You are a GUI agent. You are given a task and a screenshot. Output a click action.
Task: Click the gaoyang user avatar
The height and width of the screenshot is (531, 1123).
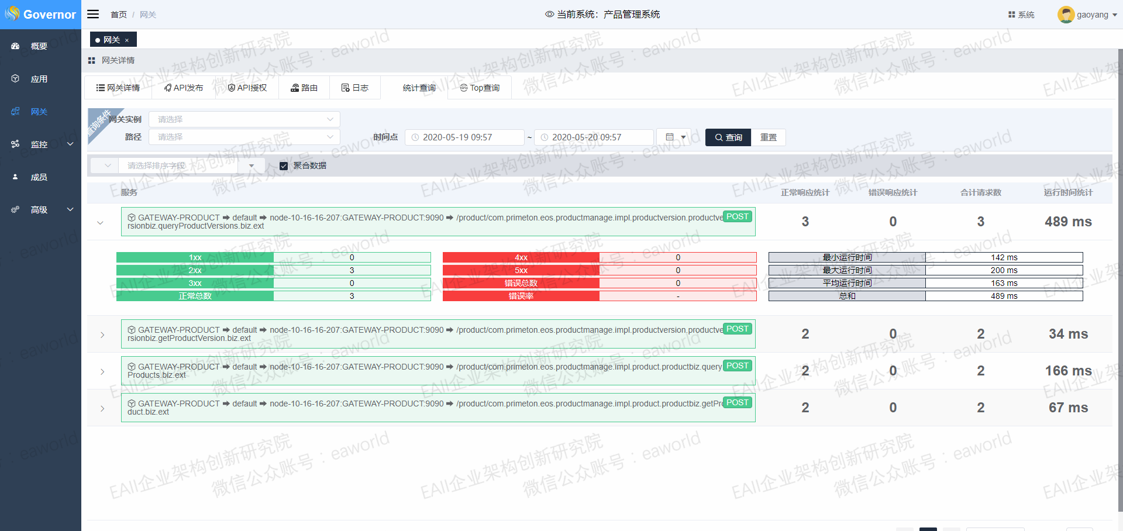[x=1066, y=15]
